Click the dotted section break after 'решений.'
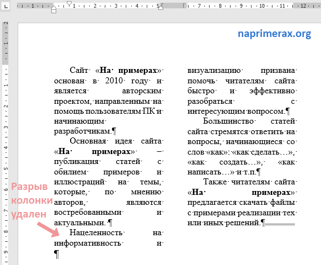The image size is (321, 265). [280, 224]
